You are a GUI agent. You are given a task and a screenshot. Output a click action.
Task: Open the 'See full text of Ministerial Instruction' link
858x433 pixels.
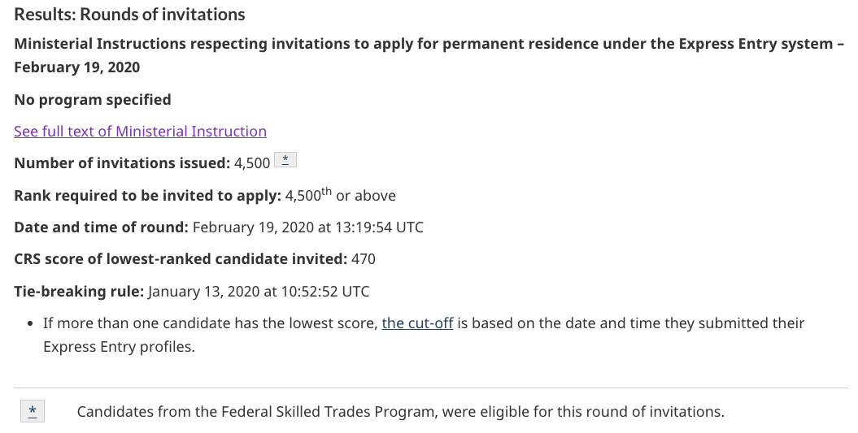pyautogui.click(x=140, y=132)
